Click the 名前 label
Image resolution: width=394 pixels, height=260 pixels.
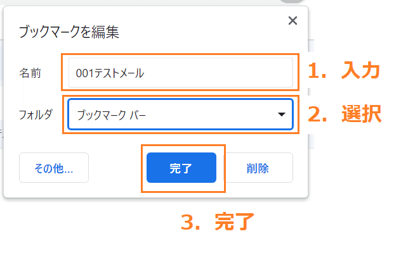[30, 73]
